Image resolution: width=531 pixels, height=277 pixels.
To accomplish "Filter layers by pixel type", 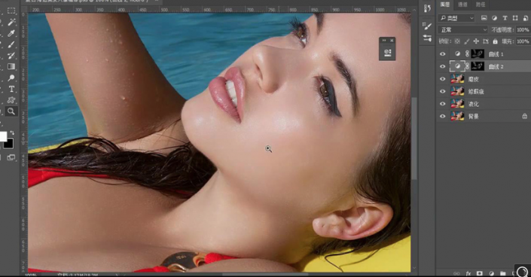I will tap(484, 18).
